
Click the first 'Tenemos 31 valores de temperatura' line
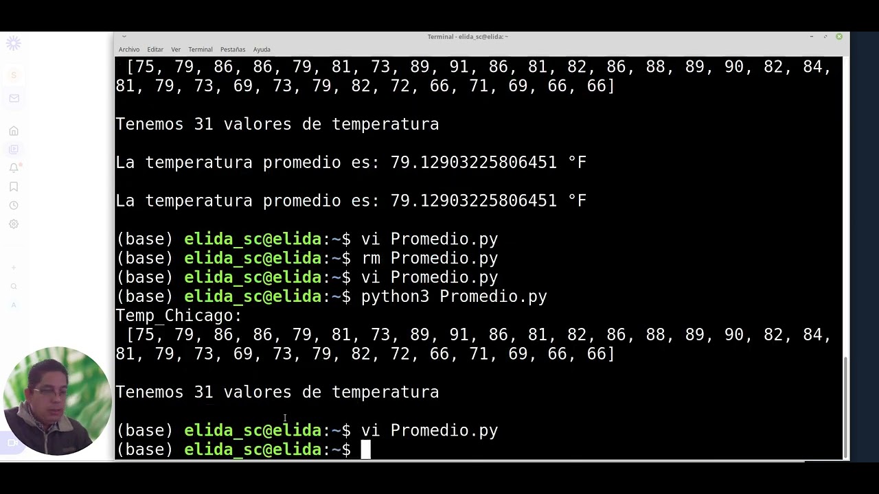click(277, 124)
